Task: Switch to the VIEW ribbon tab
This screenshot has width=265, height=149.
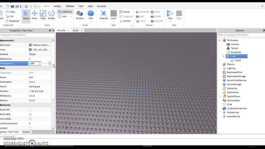Action: tap(90, 6)
